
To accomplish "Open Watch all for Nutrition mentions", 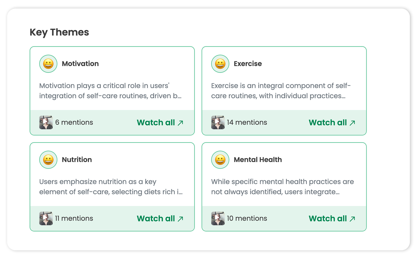I will pos(160,218).
